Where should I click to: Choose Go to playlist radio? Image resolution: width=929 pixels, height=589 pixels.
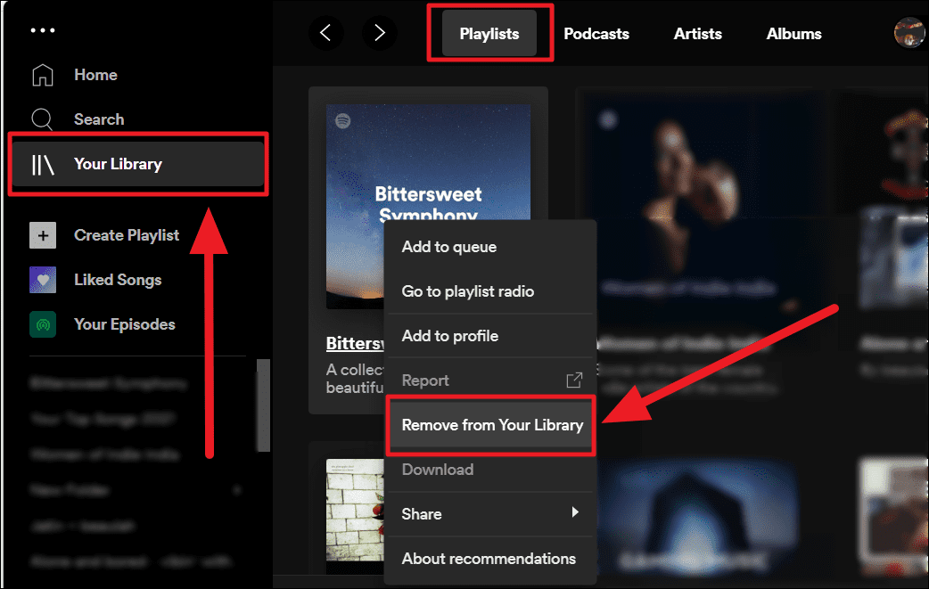490,291
